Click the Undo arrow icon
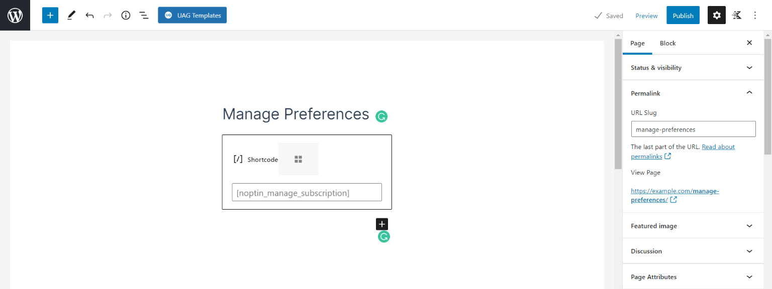 point(89,15)
